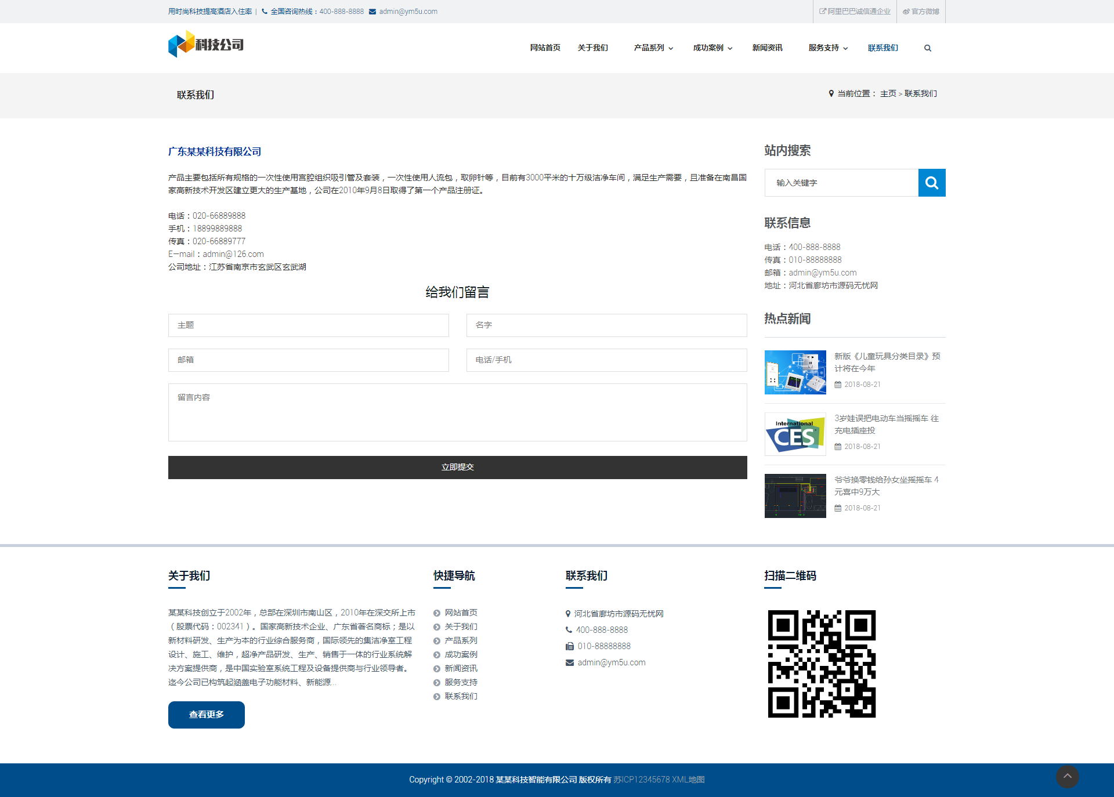
Task: Open the XML地图 footer link
Action: coord(688,780)
